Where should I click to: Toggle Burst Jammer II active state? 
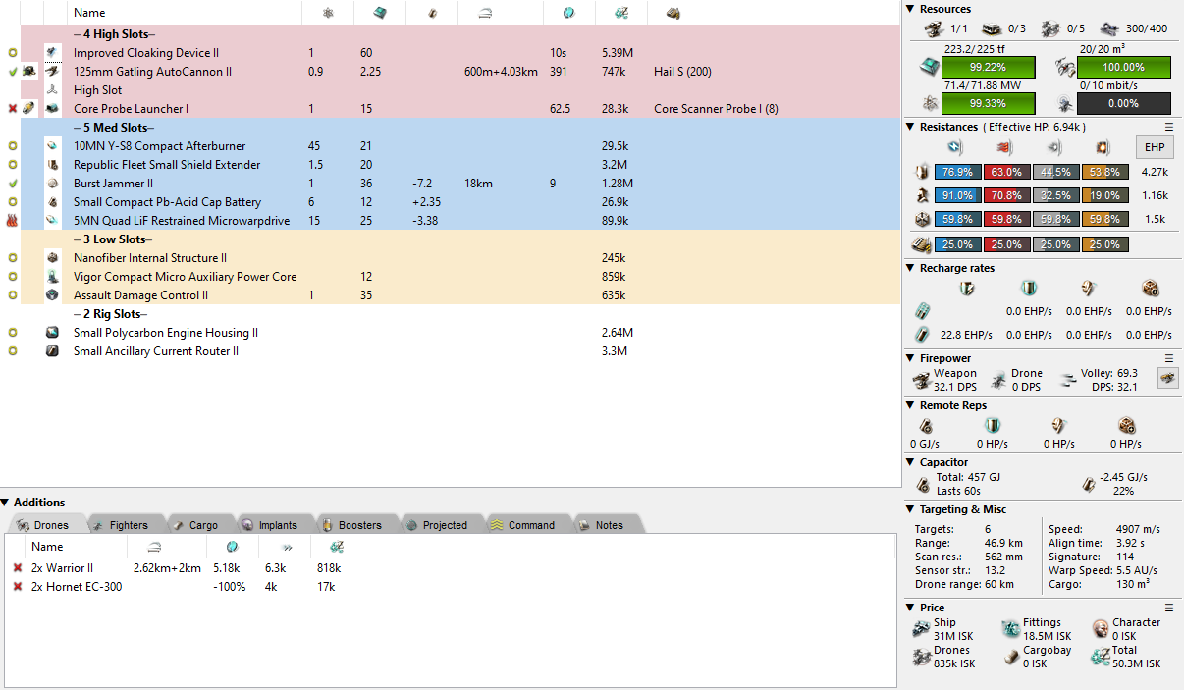tap(12, 184)
